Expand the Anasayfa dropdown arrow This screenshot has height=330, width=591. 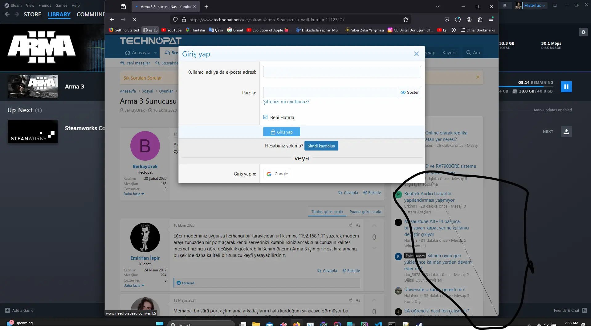pos(155,53)
